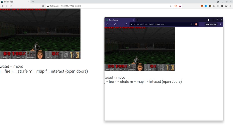
Task: Open the grey stylized-letter extension icon
Action: (x=214, y=6)
